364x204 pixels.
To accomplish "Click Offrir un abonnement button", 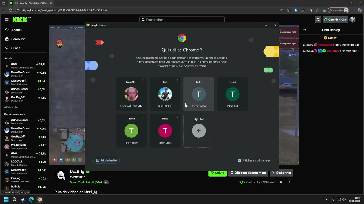I will [x=248, y=173].
